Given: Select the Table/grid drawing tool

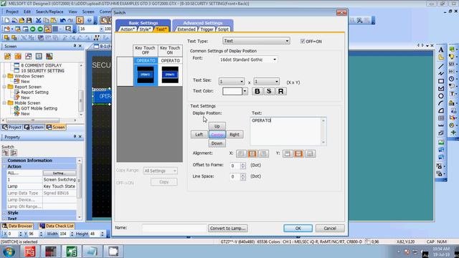Looking at the screenshot, I should [441, 118].
